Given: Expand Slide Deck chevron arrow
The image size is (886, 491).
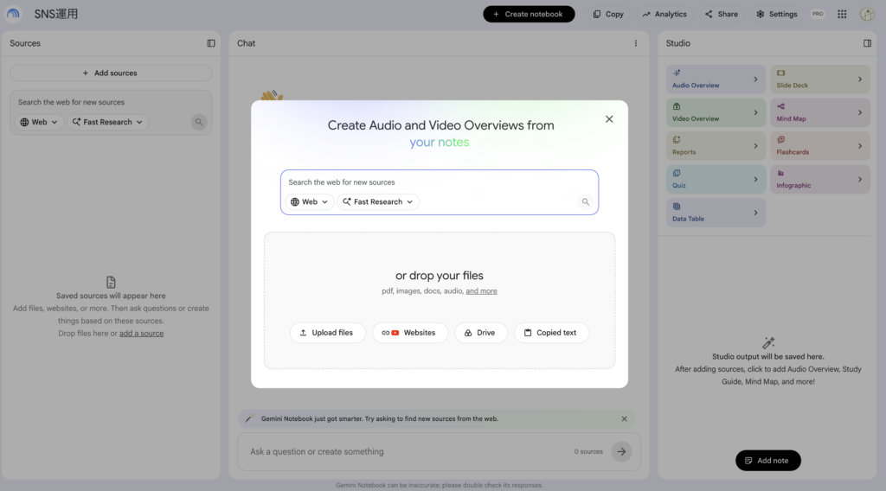Looking at the screenshot, I should pyautogui.click(x=860, y=80).
